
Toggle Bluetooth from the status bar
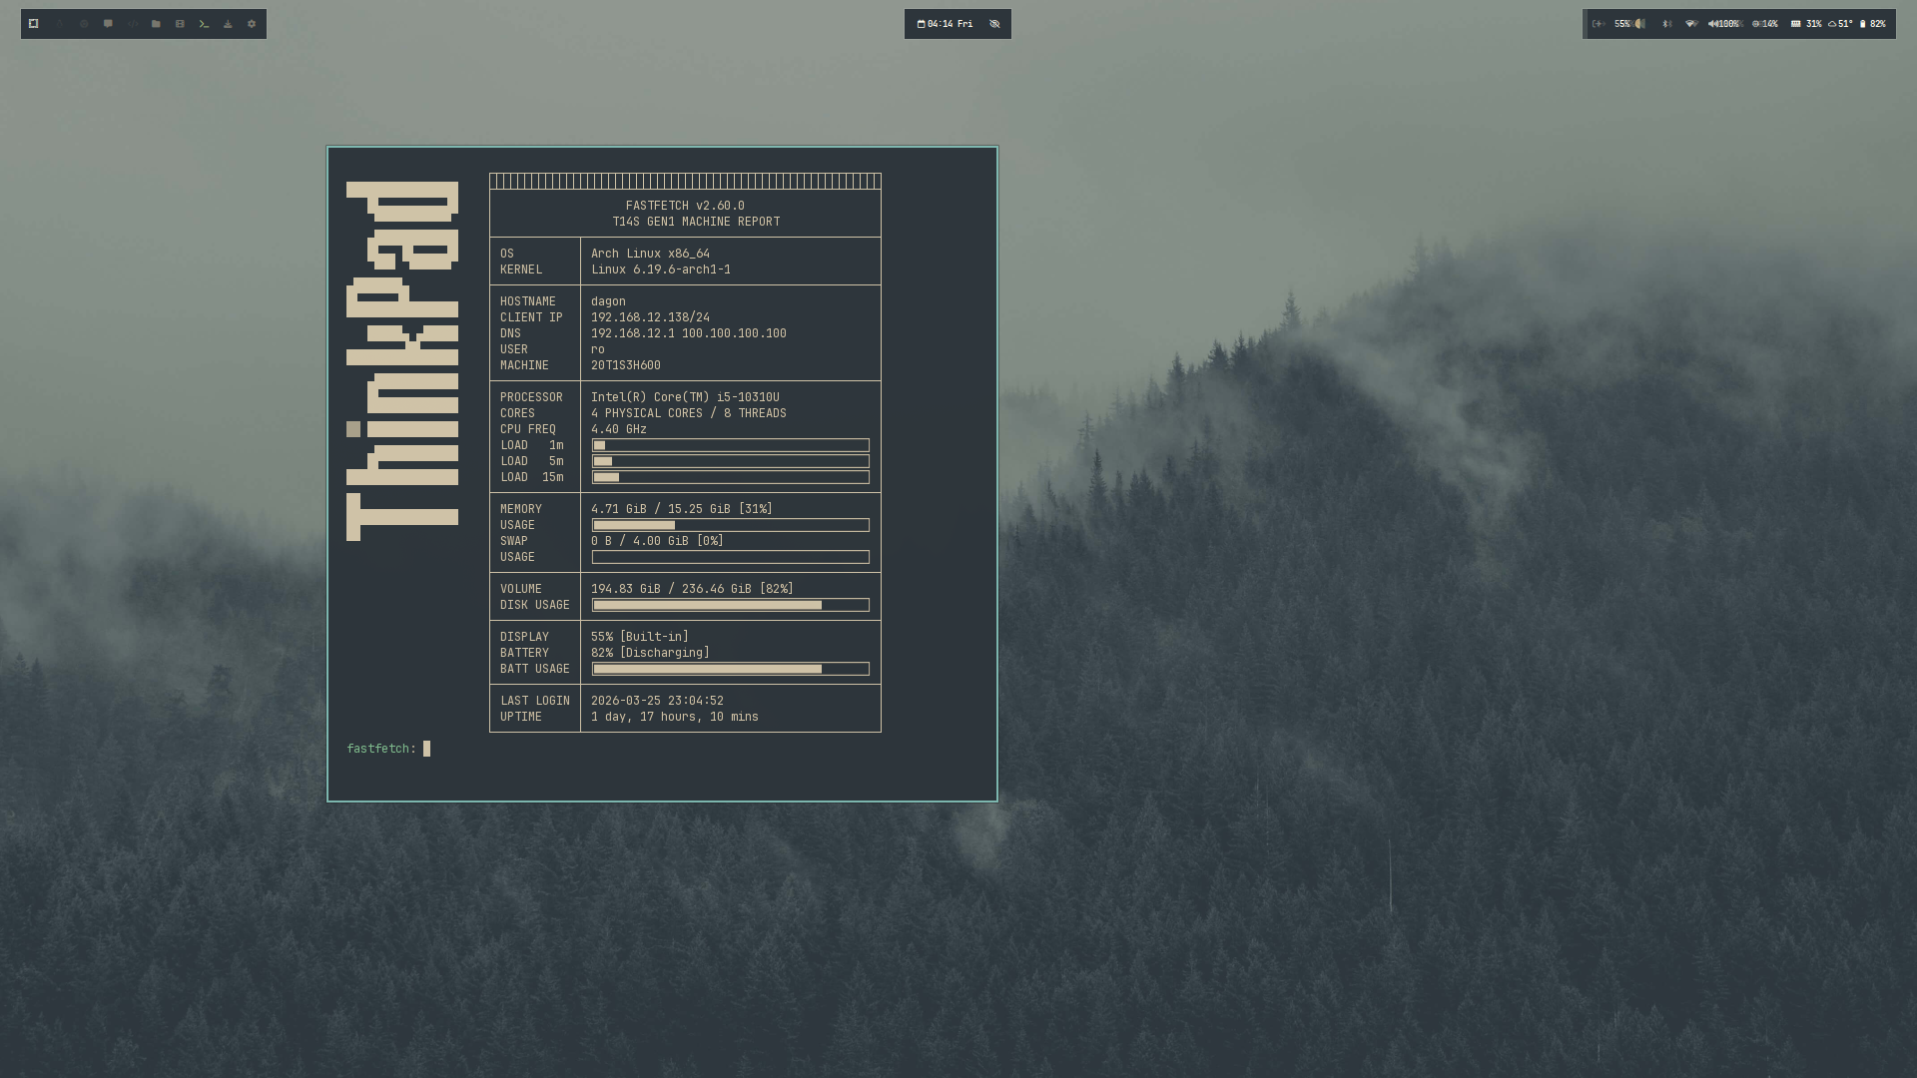1665,24
